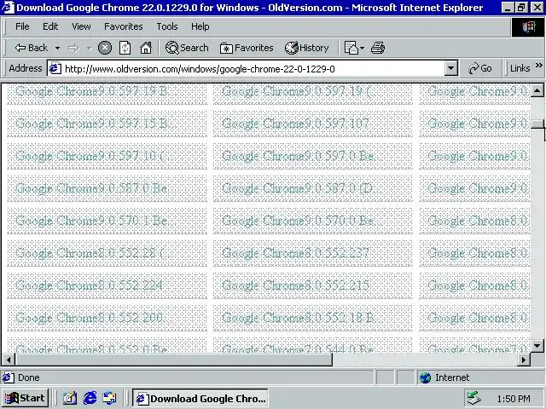Image resolution: width=546 pixels, height=409 pixels.
Task: Stop loading with the Stop icon
Action: (x=104, y=48)
